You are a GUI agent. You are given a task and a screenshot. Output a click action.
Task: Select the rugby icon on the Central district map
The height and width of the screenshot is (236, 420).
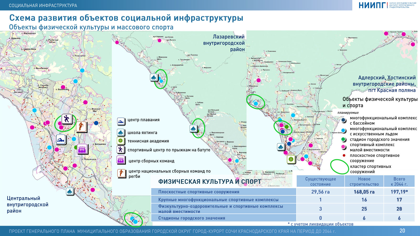pyautogui.click(x=81, y=127)
